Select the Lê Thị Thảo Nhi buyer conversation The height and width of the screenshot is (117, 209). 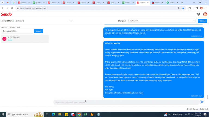25,39
